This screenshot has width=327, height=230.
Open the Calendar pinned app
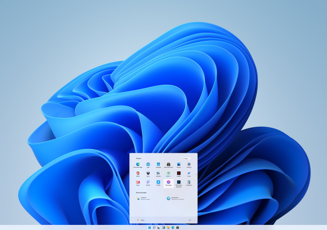click(158, 165)
